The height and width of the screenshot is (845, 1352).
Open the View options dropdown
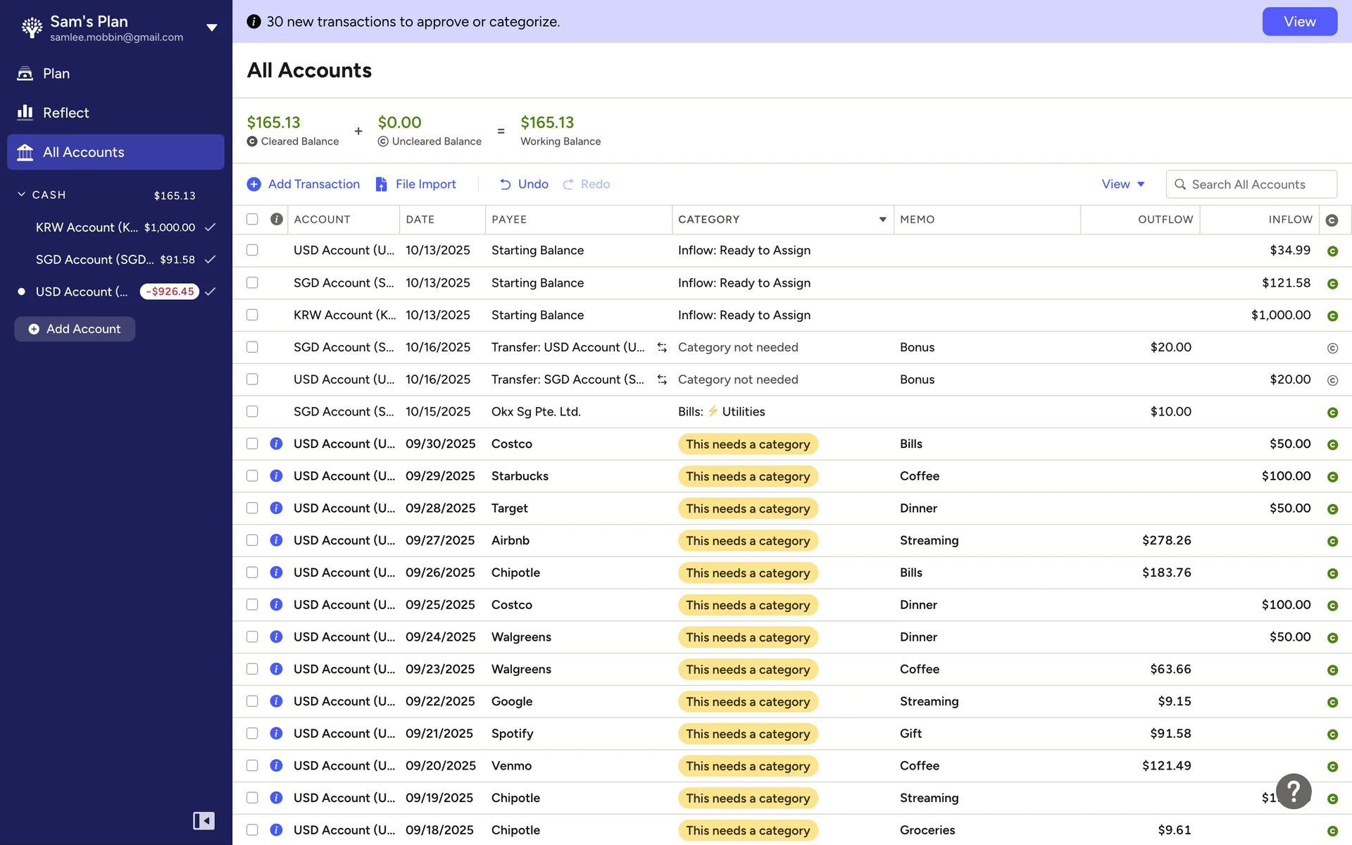click(x=1122, y=184)
